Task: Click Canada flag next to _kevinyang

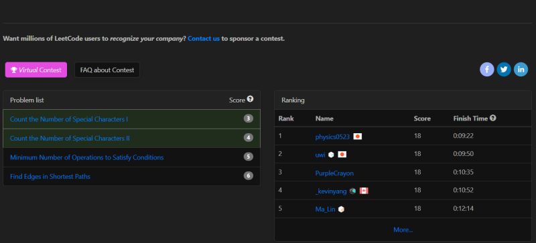Action: coord(364,191)
